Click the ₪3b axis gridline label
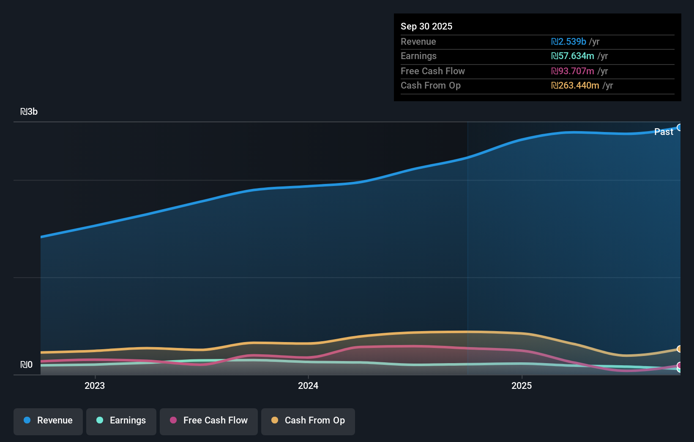This screenshot has width=694, height=442. [x=29, y=112]
